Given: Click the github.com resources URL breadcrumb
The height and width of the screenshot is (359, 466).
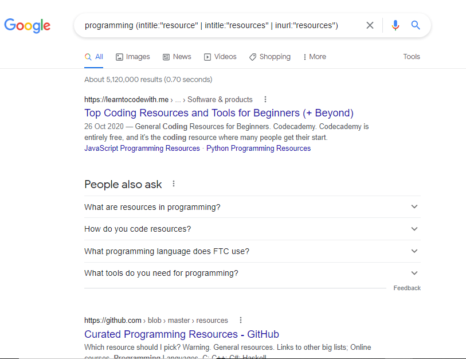Looking at the screenshot, I should [156, 321].
